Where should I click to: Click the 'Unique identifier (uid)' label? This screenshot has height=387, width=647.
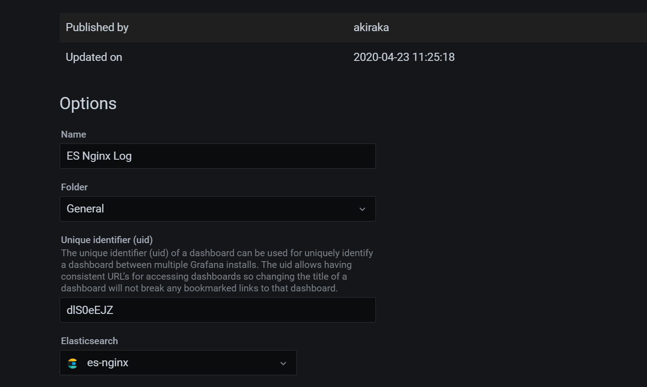[107, 240]
